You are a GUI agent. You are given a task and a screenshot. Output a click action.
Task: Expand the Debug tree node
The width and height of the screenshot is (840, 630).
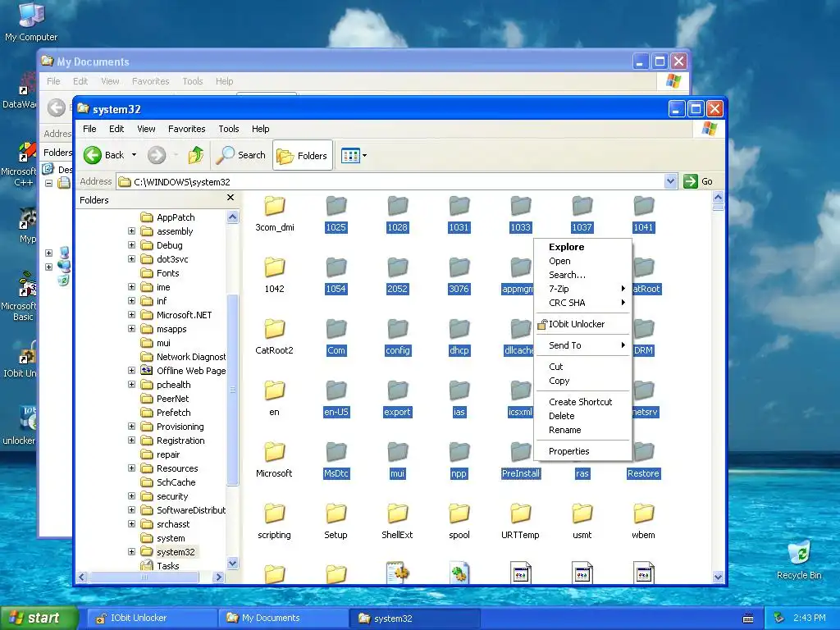tap(131, 244)
